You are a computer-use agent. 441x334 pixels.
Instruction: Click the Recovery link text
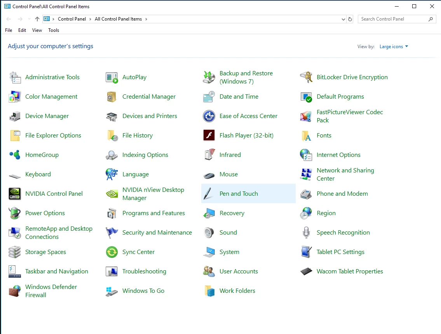[232, 213]
